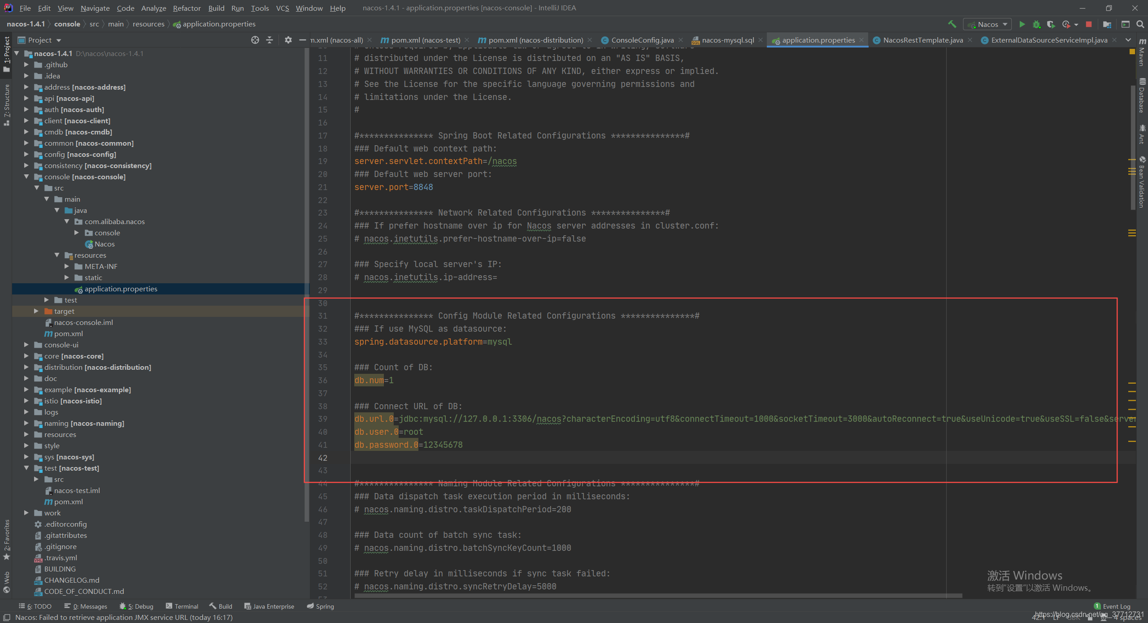Click the resources breadcrumb in navigation bar
This screenshot has height=623, width=1148.
point(148,24)
